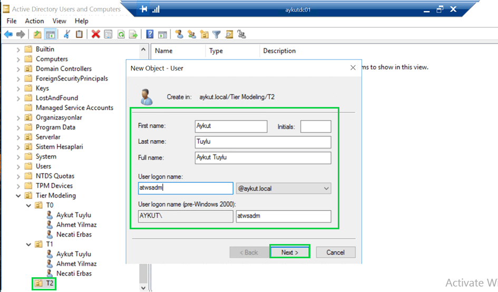The width and height of the screenshot is (498, 292).
Task: Open the View menu
Action: click(59, 21)
